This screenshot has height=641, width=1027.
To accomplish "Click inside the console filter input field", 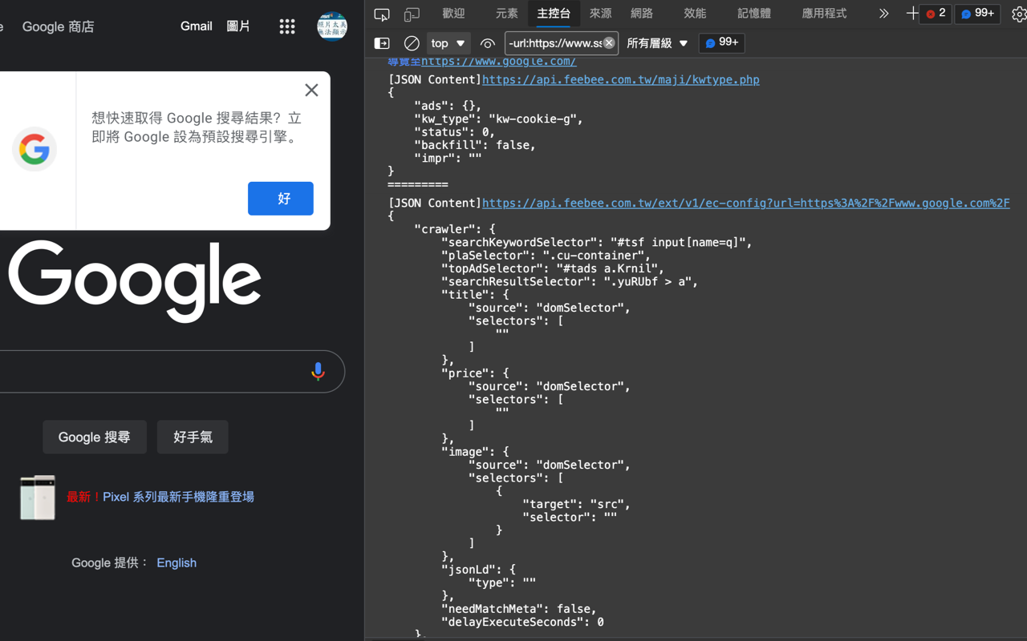I will pos(554,42).
